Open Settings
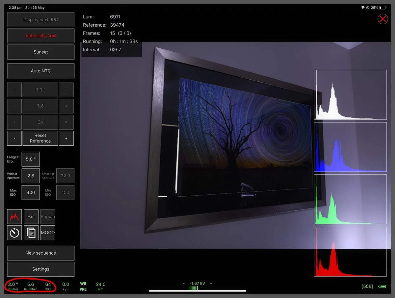This screenshot has height=298, width=395. click(x=41, y=269)
